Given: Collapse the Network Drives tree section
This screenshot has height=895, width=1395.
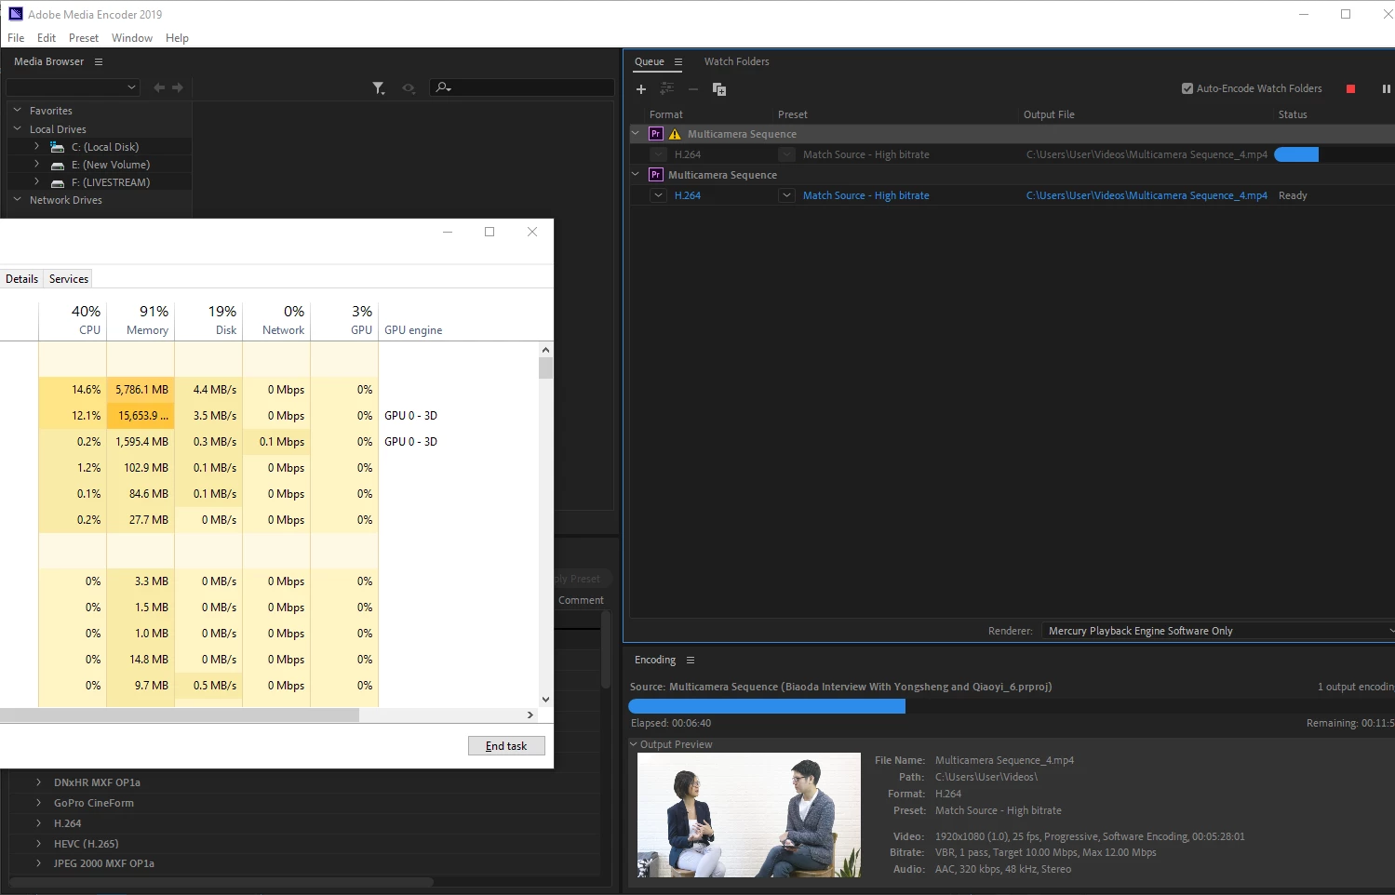Looking at the screenshot, I should (17, 199).
